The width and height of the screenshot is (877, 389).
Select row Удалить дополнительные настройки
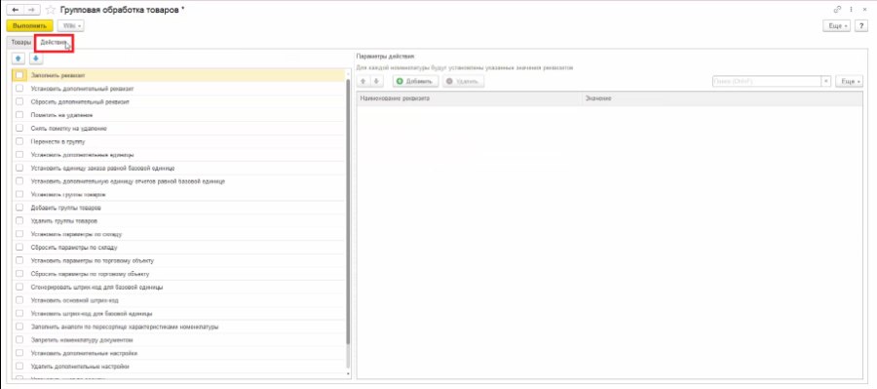(178, 367)
